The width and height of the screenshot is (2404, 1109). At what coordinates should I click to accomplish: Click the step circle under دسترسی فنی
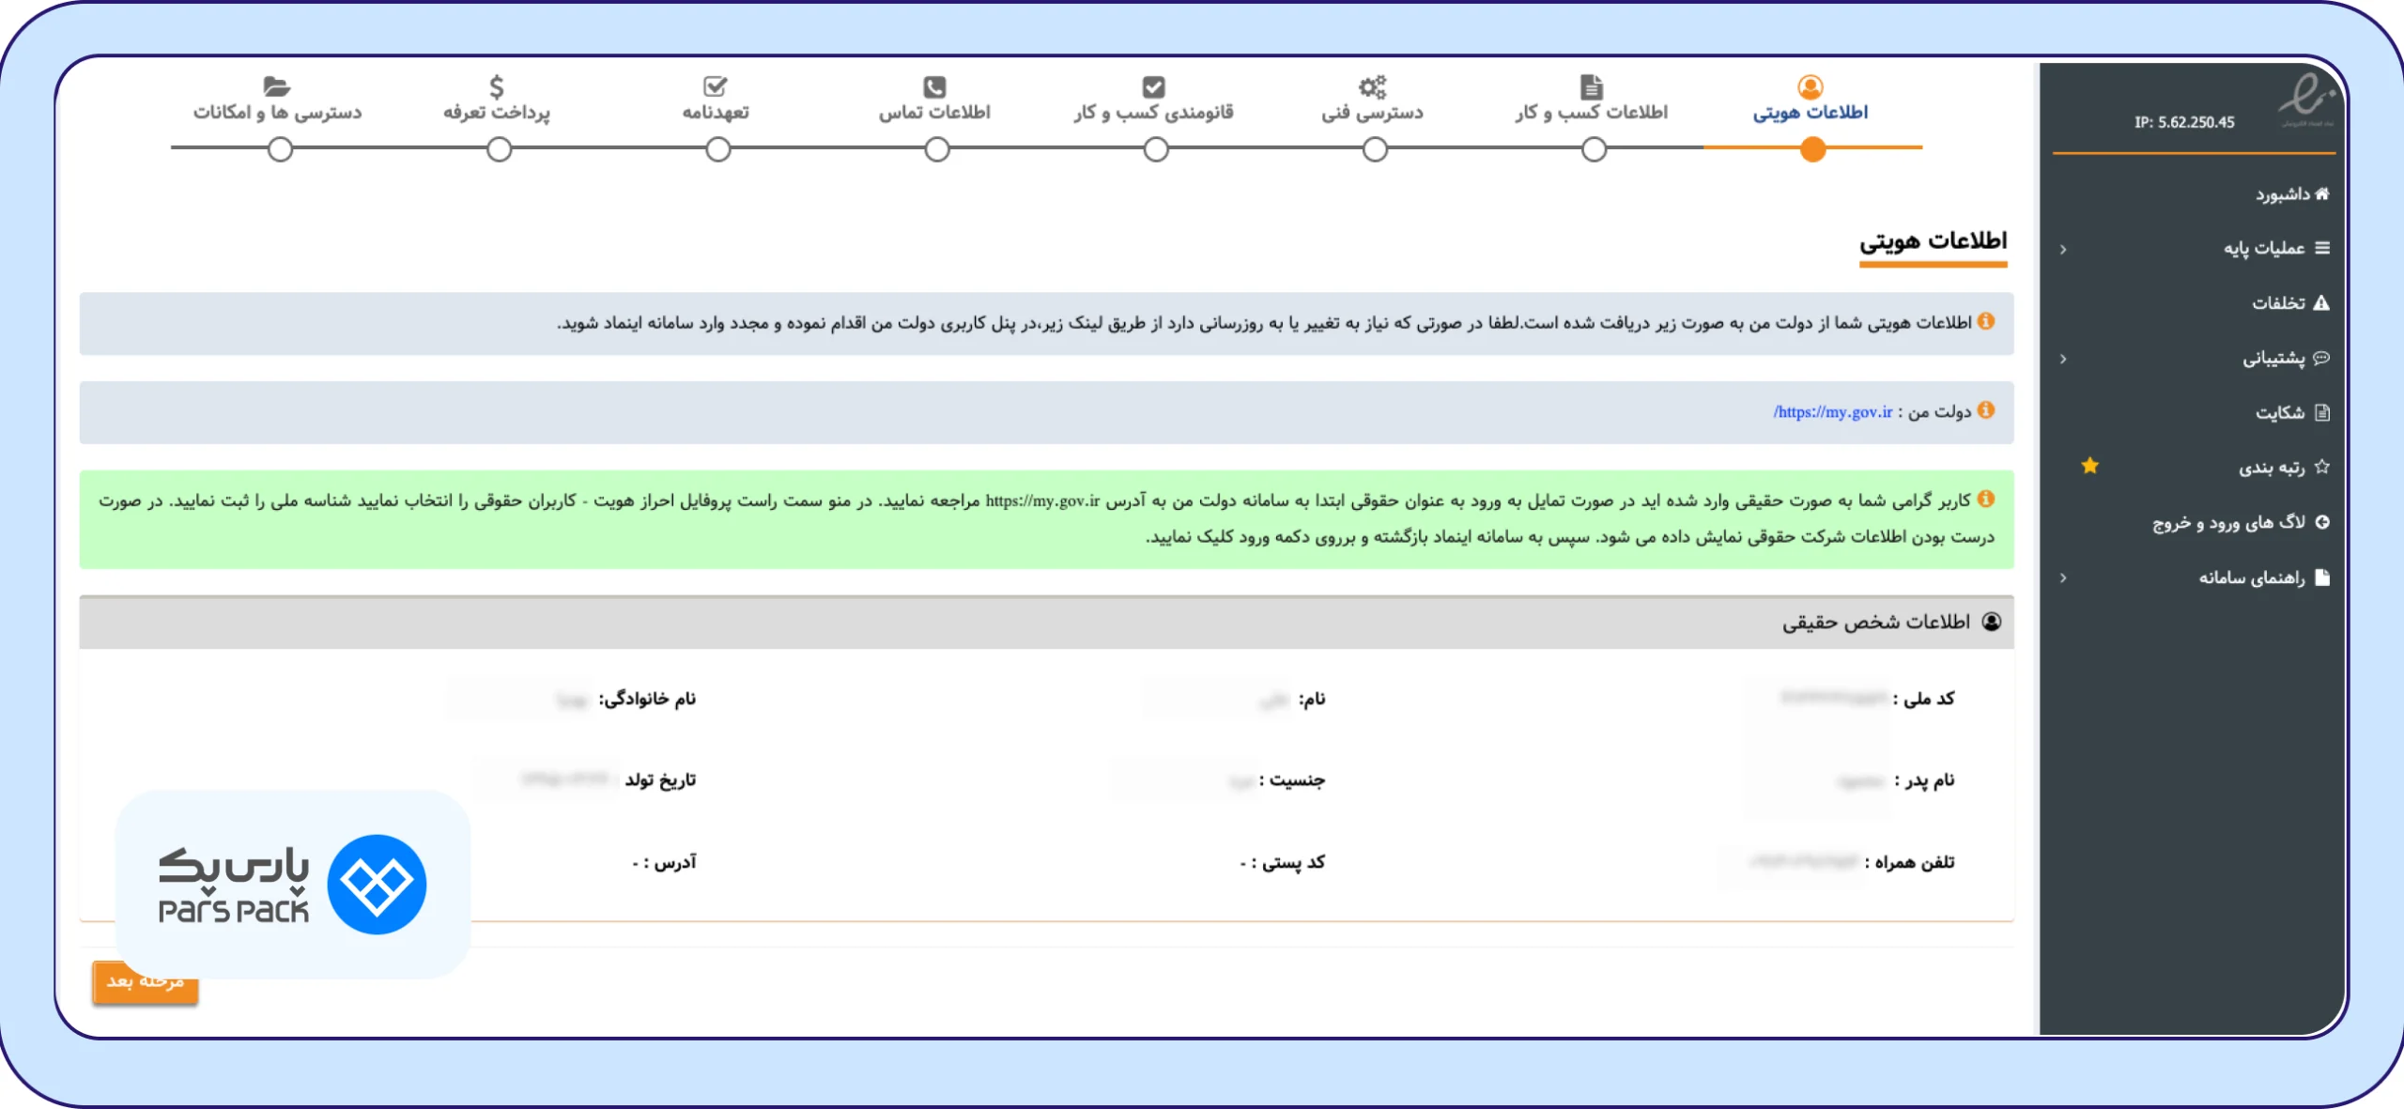pos(1375,149)
